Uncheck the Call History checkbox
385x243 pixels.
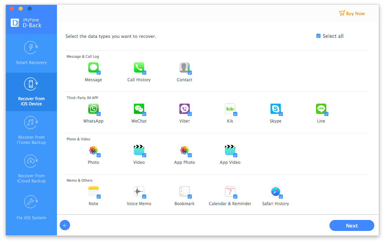[x=144, y=73]
